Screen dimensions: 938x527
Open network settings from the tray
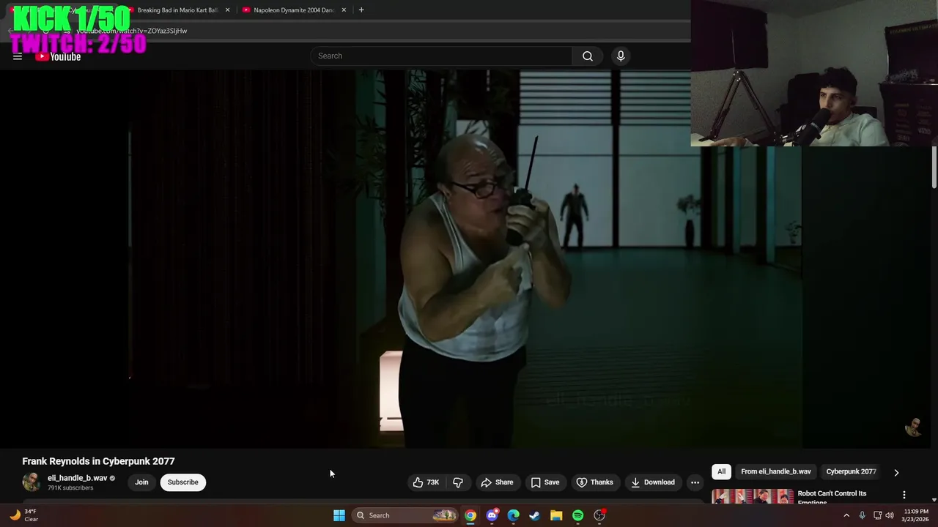coord(877,515)
